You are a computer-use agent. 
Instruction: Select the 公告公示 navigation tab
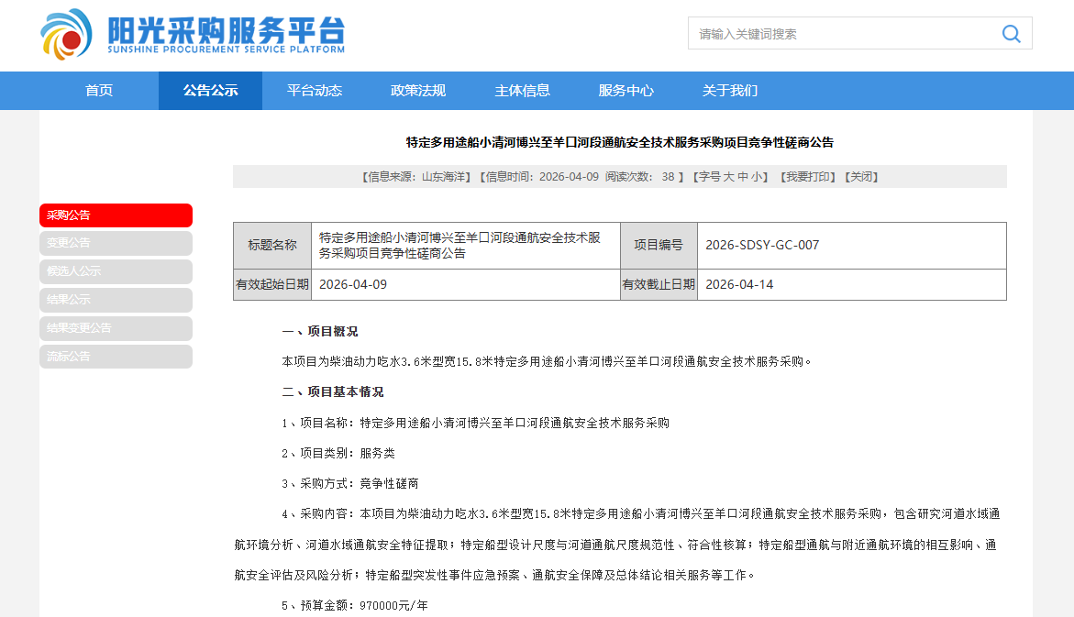click(210, 91)
